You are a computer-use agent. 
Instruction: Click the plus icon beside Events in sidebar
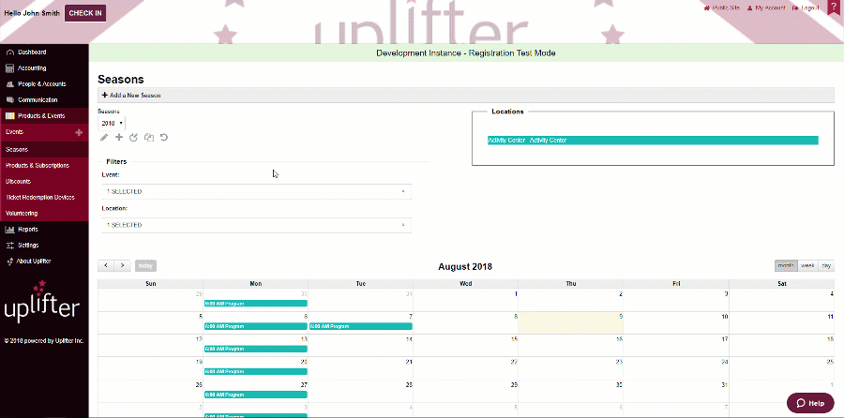pyautogui.click(x=79, y=133)
